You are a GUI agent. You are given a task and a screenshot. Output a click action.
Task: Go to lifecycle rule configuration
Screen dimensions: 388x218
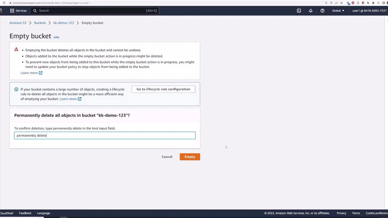click(163, 89)
